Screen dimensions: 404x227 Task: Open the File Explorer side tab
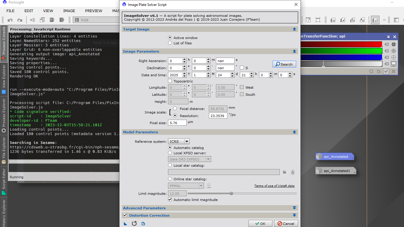[x=4, y=151]
